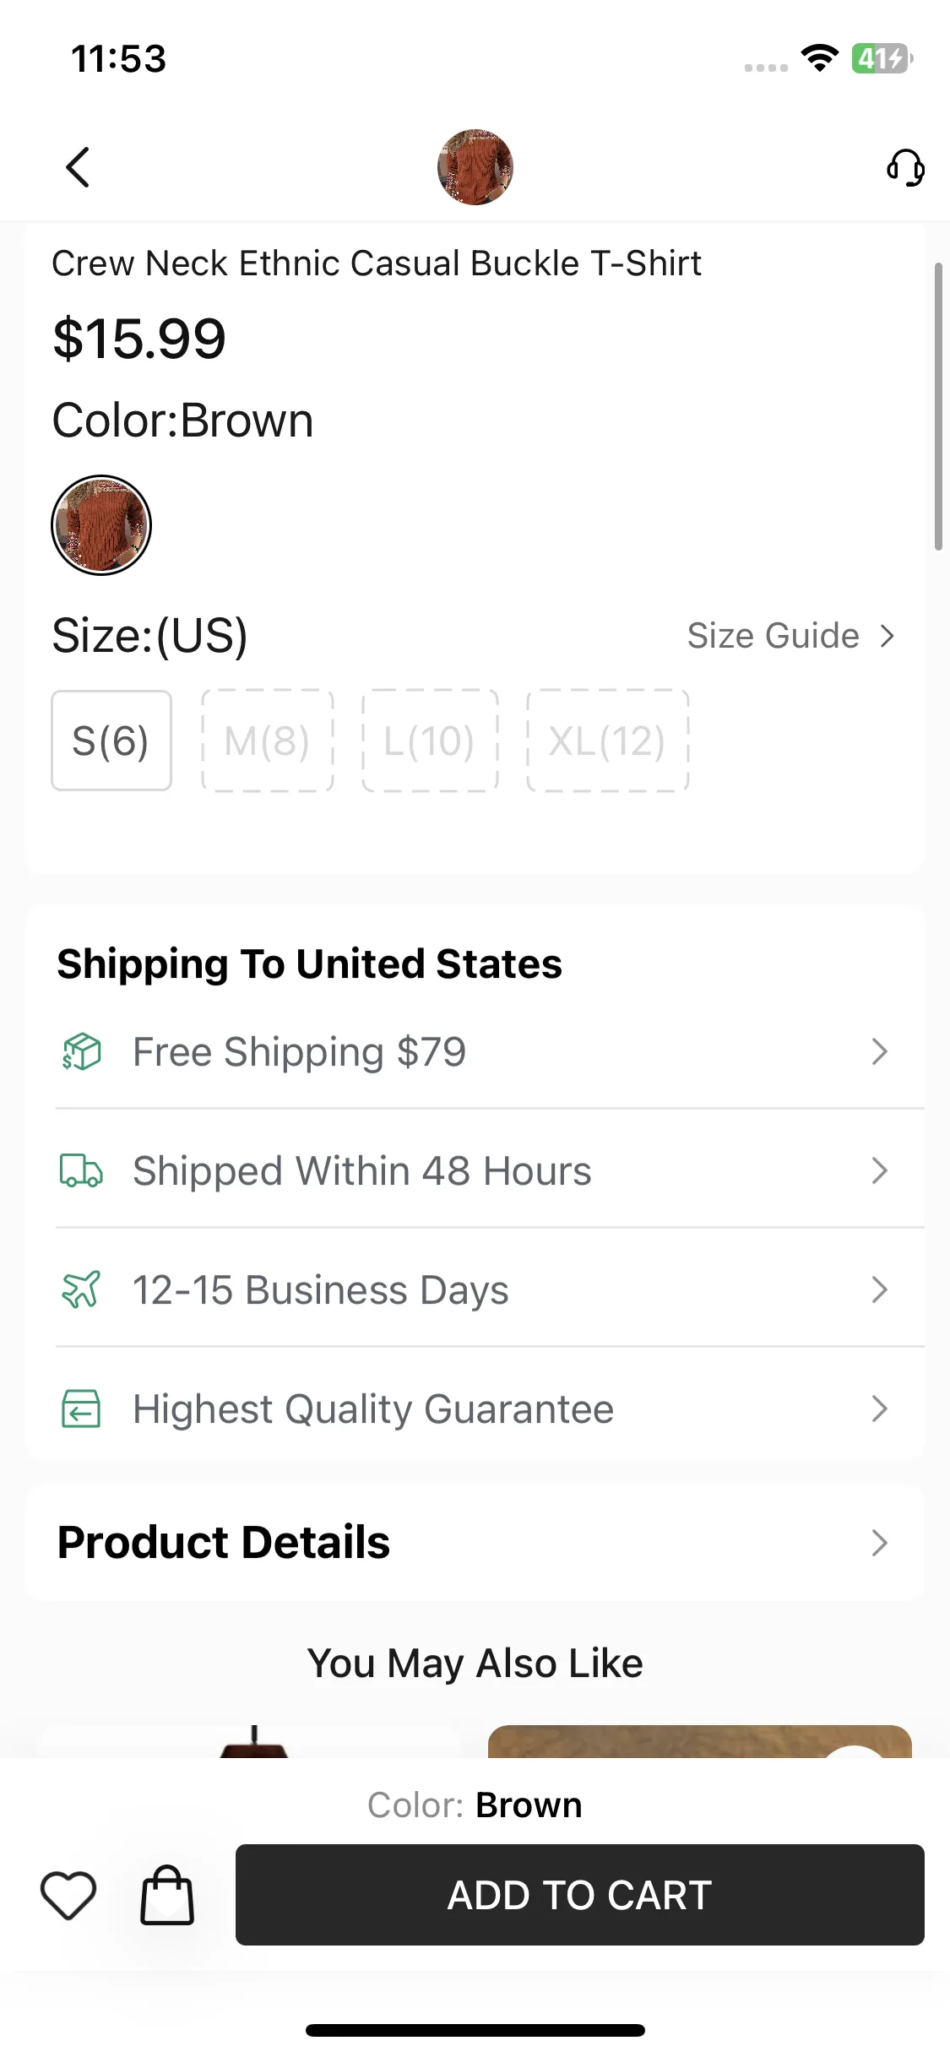The height and width of the screenshot is (2057, 950).
Task: Select size M(8)
Action: click(x=268, y=741)
